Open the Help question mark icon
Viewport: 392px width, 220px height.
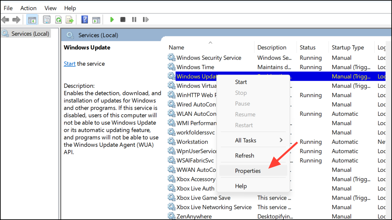coord(84,19)
